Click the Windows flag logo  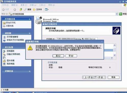(x=125, y=5)
